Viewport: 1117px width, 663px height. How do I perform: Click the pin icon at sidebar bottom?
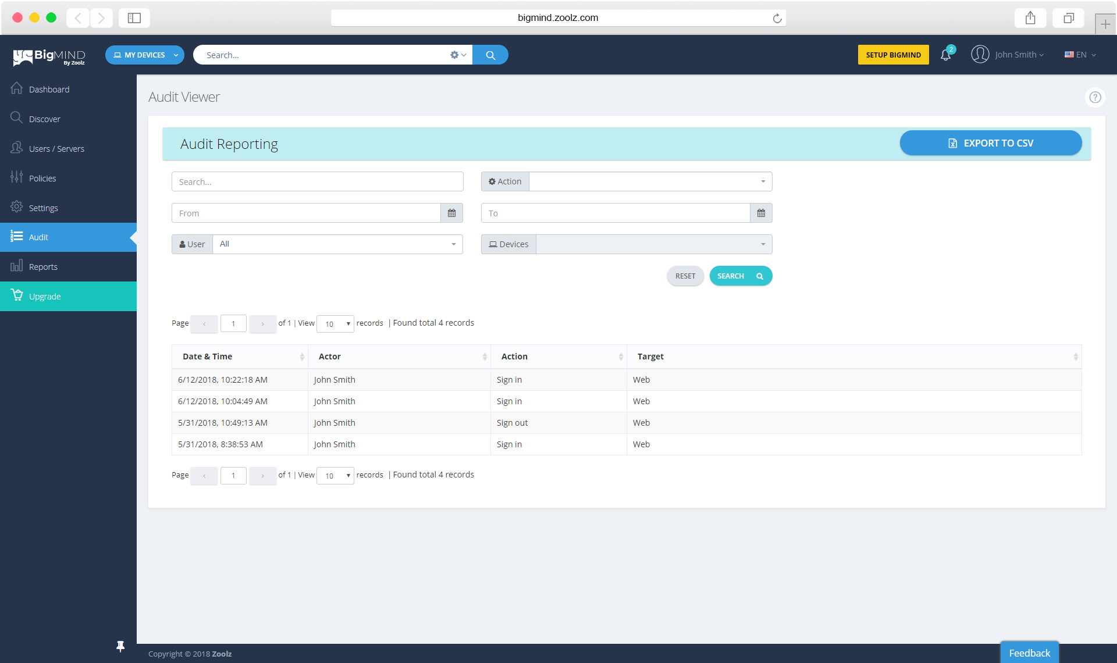[x=120, y=646]
